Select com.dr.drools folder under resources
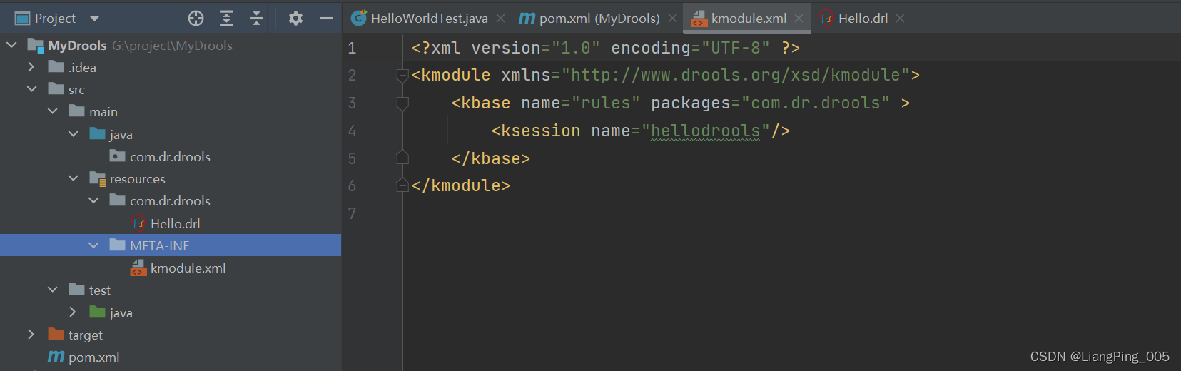 coord(170,201)
